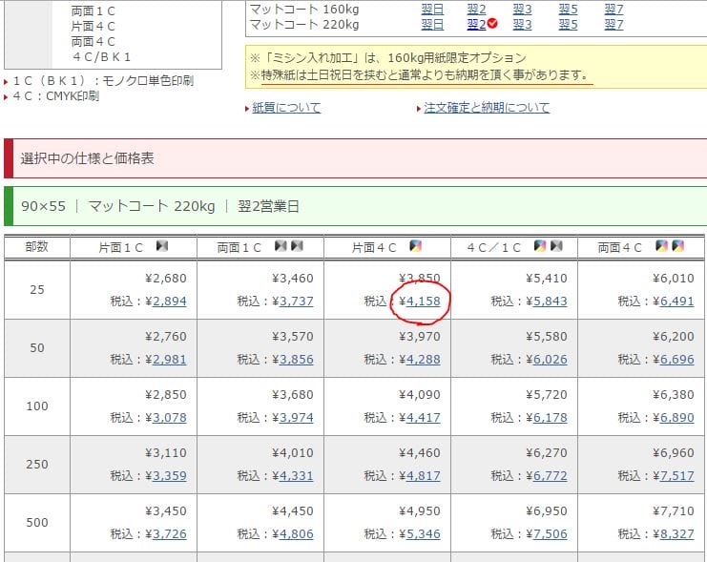This screenshot has width=707, height=562.
Task: Click the circled price ¥4,158
Action: pos(420,301)
